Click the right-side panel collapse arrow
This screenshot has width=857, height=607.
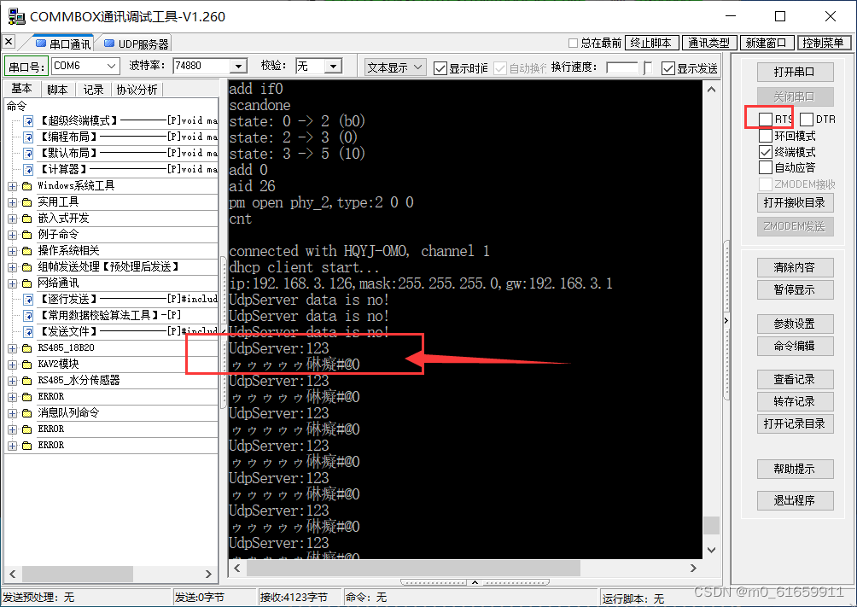click(x=726, y=320)
